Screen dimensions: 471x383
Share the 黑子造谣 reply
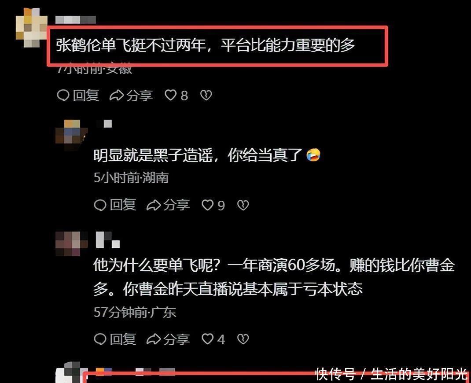pyautogui.click(x=168, y=205)
